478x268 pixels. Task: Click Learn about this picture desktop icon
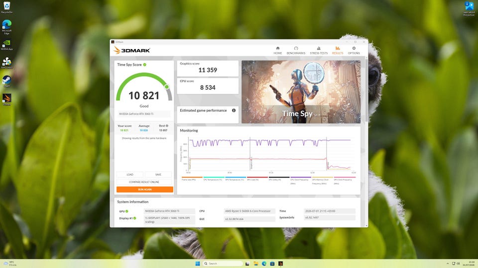point(469,8)
